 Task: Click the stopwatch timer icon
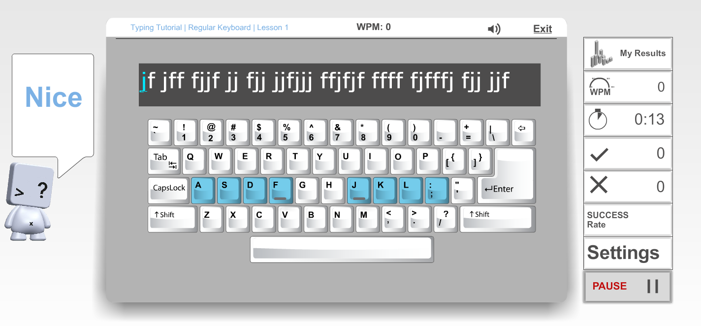pos(598,120)
